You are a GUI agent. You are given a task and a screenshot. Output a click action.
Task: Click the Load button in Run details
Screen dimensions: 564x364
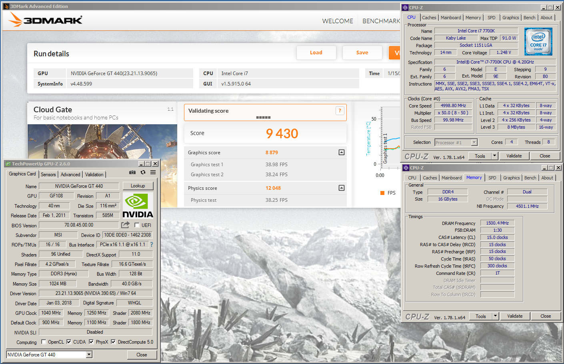pyautogui.click(x=316, y=52)
